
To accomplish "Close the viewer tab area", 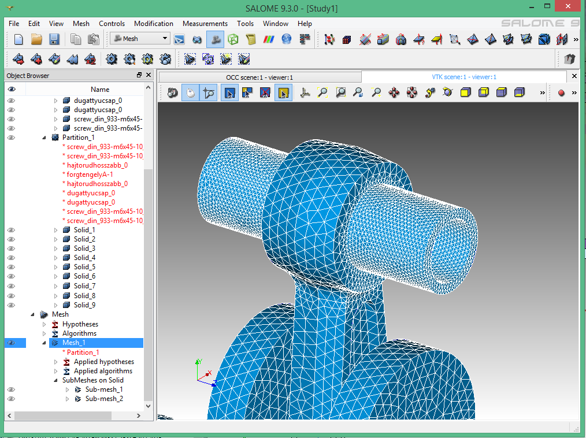I will coord(574,76).
